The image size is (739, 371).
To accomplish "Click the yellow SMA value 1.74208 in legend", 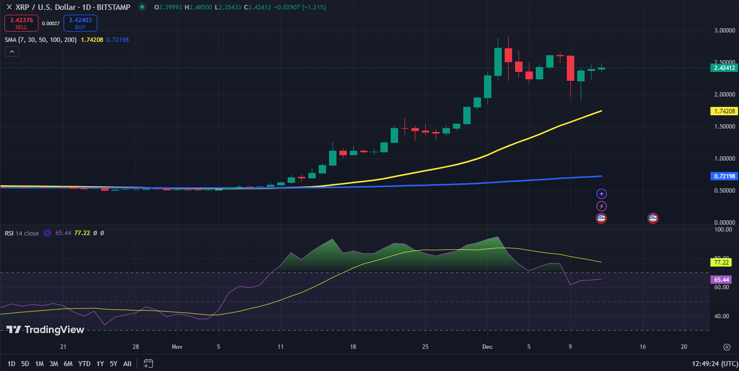I will click(x=92, y=39).
